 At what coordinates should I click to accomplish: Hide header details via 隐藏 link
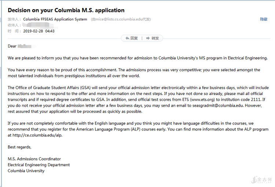click(264, 19)
